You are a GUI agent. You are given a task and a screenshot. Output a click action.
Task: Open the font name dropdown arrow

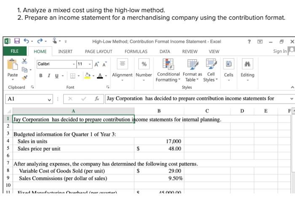coord(74,64)
